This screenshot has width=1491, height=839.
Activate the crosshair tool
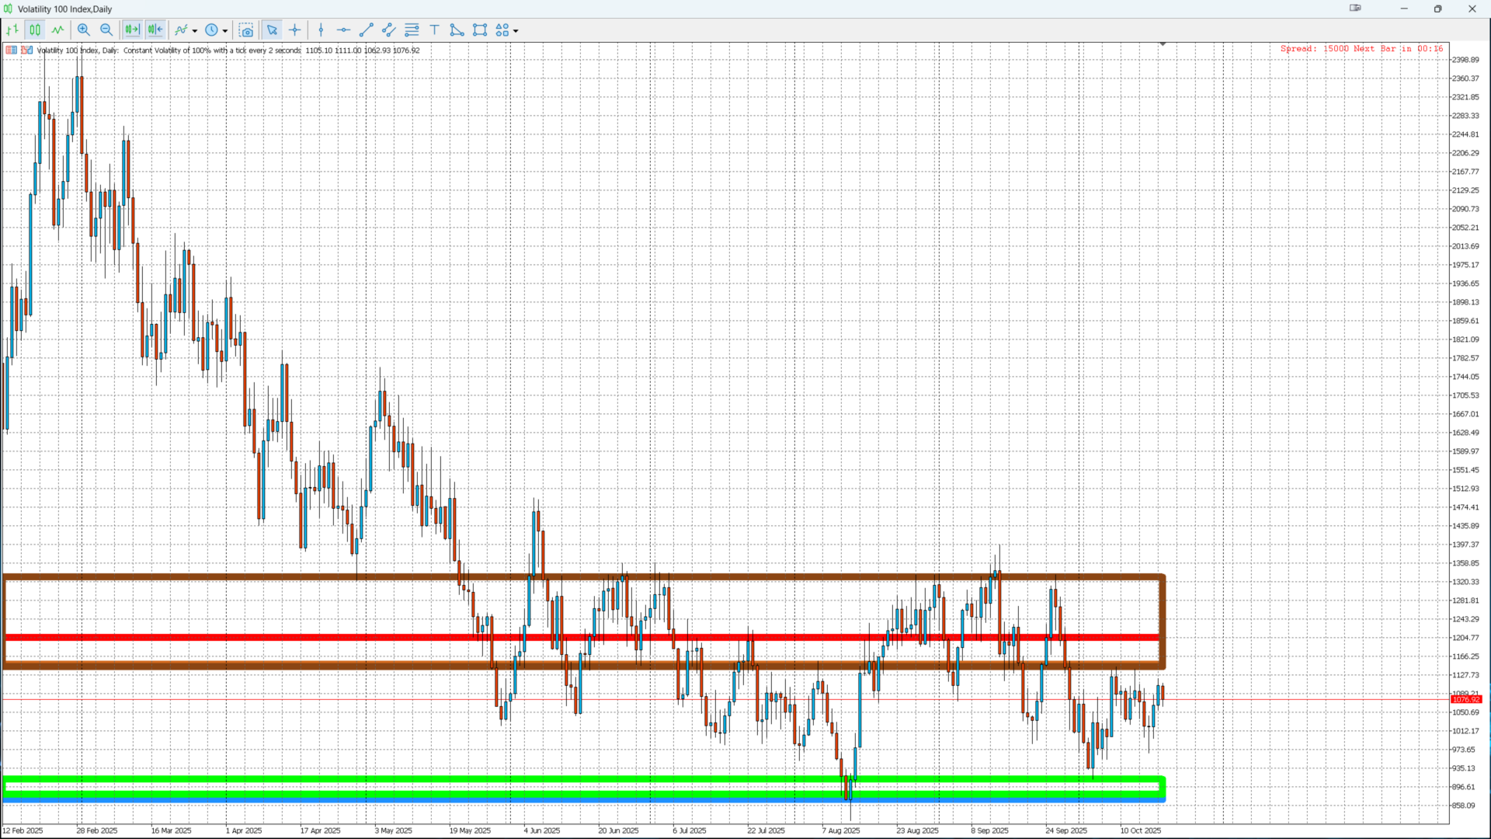click(295, 30)
